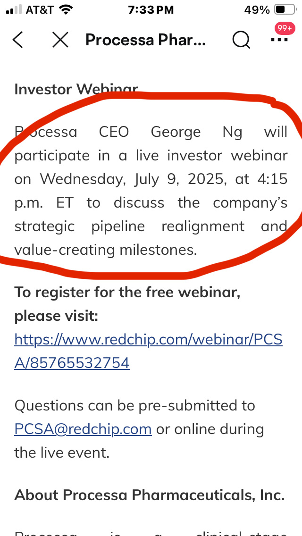Tap the 'To register for the free webinar' text

(x=127, y=292)
